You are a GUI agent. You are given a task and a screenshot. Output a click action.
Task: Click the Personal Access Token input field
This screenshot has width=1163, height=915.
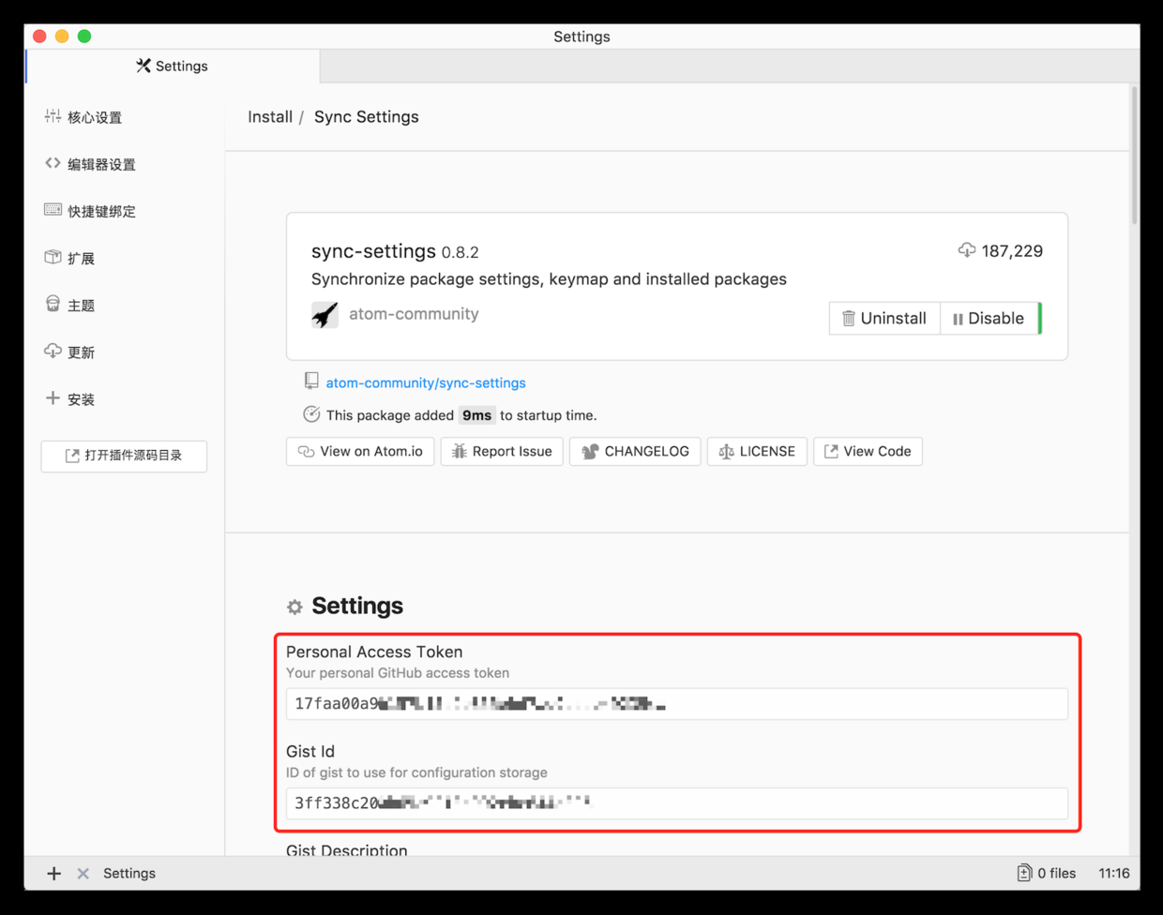[676, 704]
